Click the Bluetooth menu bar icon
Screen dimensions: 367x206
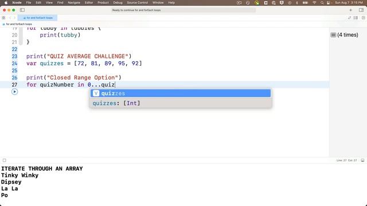(297, 3)
